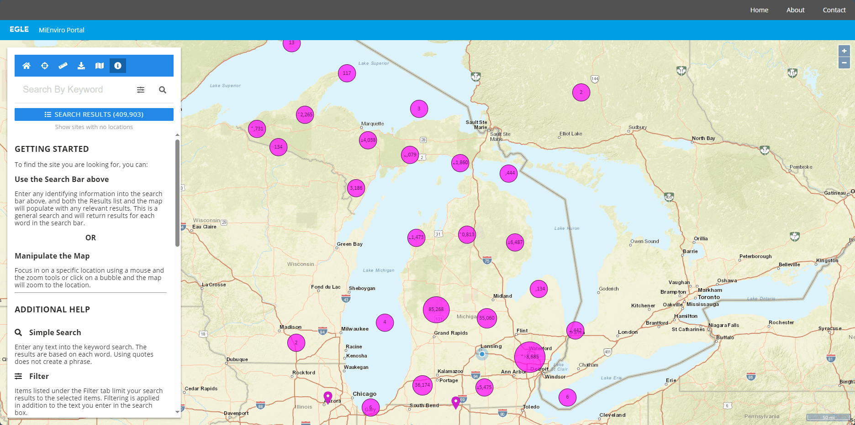Open the Home menu item

coord(759,10)
